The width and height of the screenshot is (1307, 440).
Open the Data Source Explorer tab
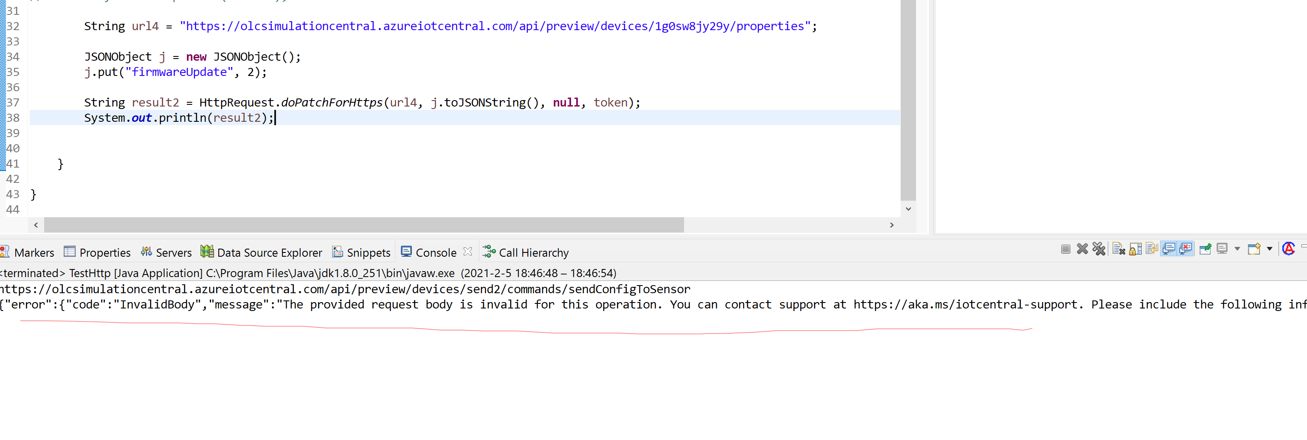click(261, 252)
